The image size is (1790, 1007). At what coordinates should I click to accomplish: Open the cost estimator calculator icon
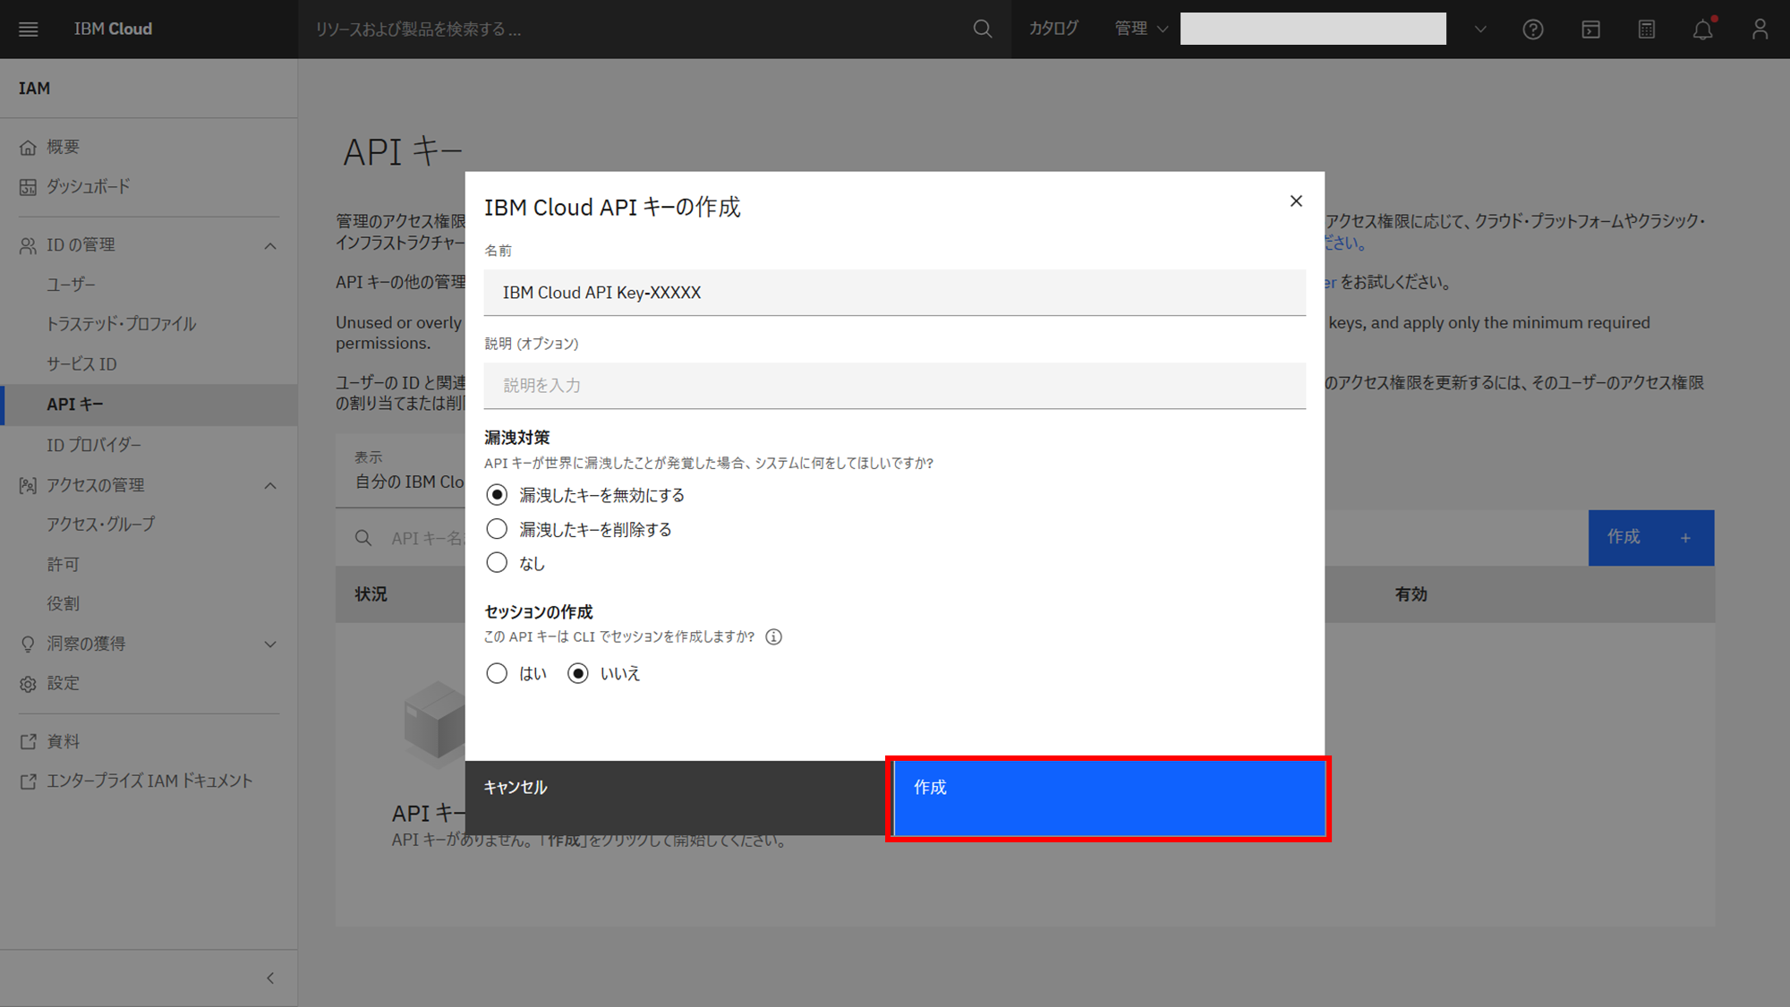coord(1647,30)
